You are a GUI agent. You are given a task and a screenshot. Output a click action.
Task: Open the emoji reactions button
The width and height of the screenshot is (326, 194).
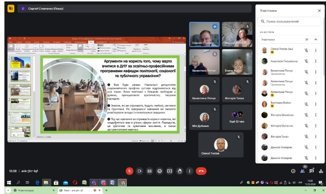[x=159, y=171]
